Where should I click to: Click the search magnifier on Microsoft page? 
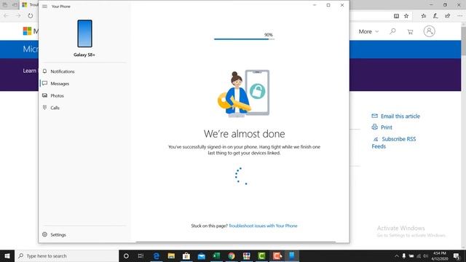(392, 31)
